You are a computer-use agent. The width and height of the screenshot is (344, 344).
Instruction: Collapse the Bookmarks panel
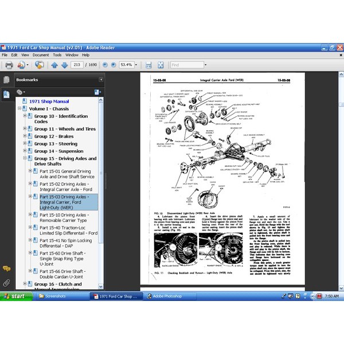(x=101, y=80)
